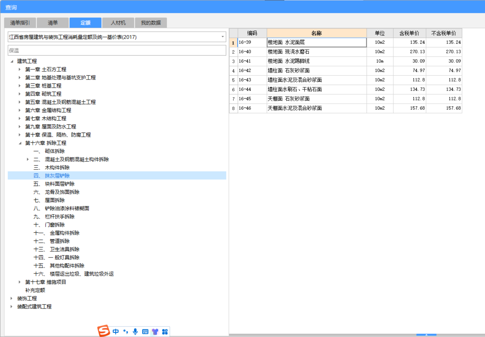Select 第十章 保温、隔热、防腐工程
Image resolution: width=485 pixels, height=337 pixels.
pyautogui.click(x=58, y=135)
